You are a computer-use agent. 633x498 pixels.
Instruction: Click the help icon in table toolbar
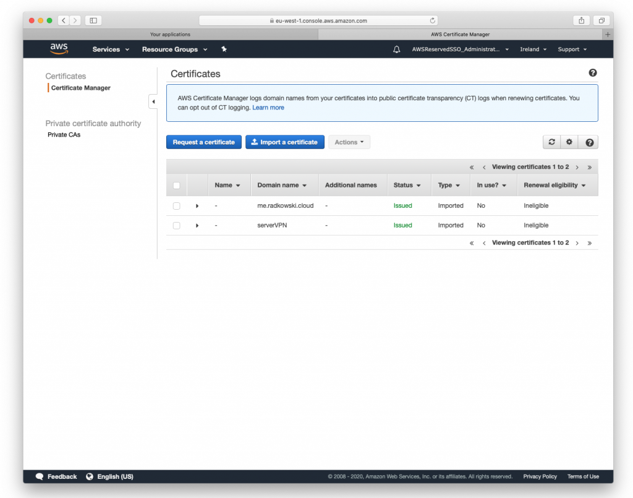point(589,142)
